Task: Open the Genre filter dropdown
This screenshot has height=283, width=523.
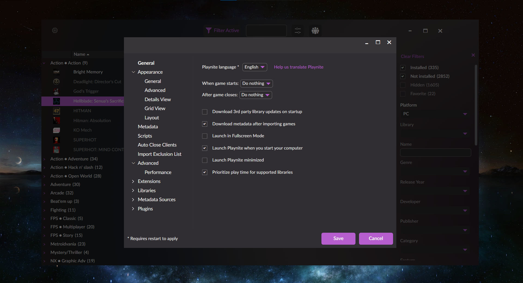Action: (435, 171)
